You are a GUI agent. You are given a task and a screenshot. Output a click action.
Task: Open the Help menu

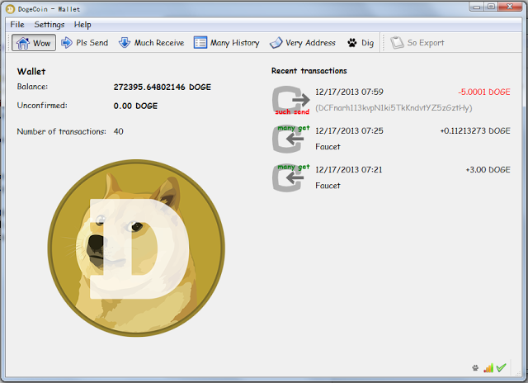[x=82, y=25]
